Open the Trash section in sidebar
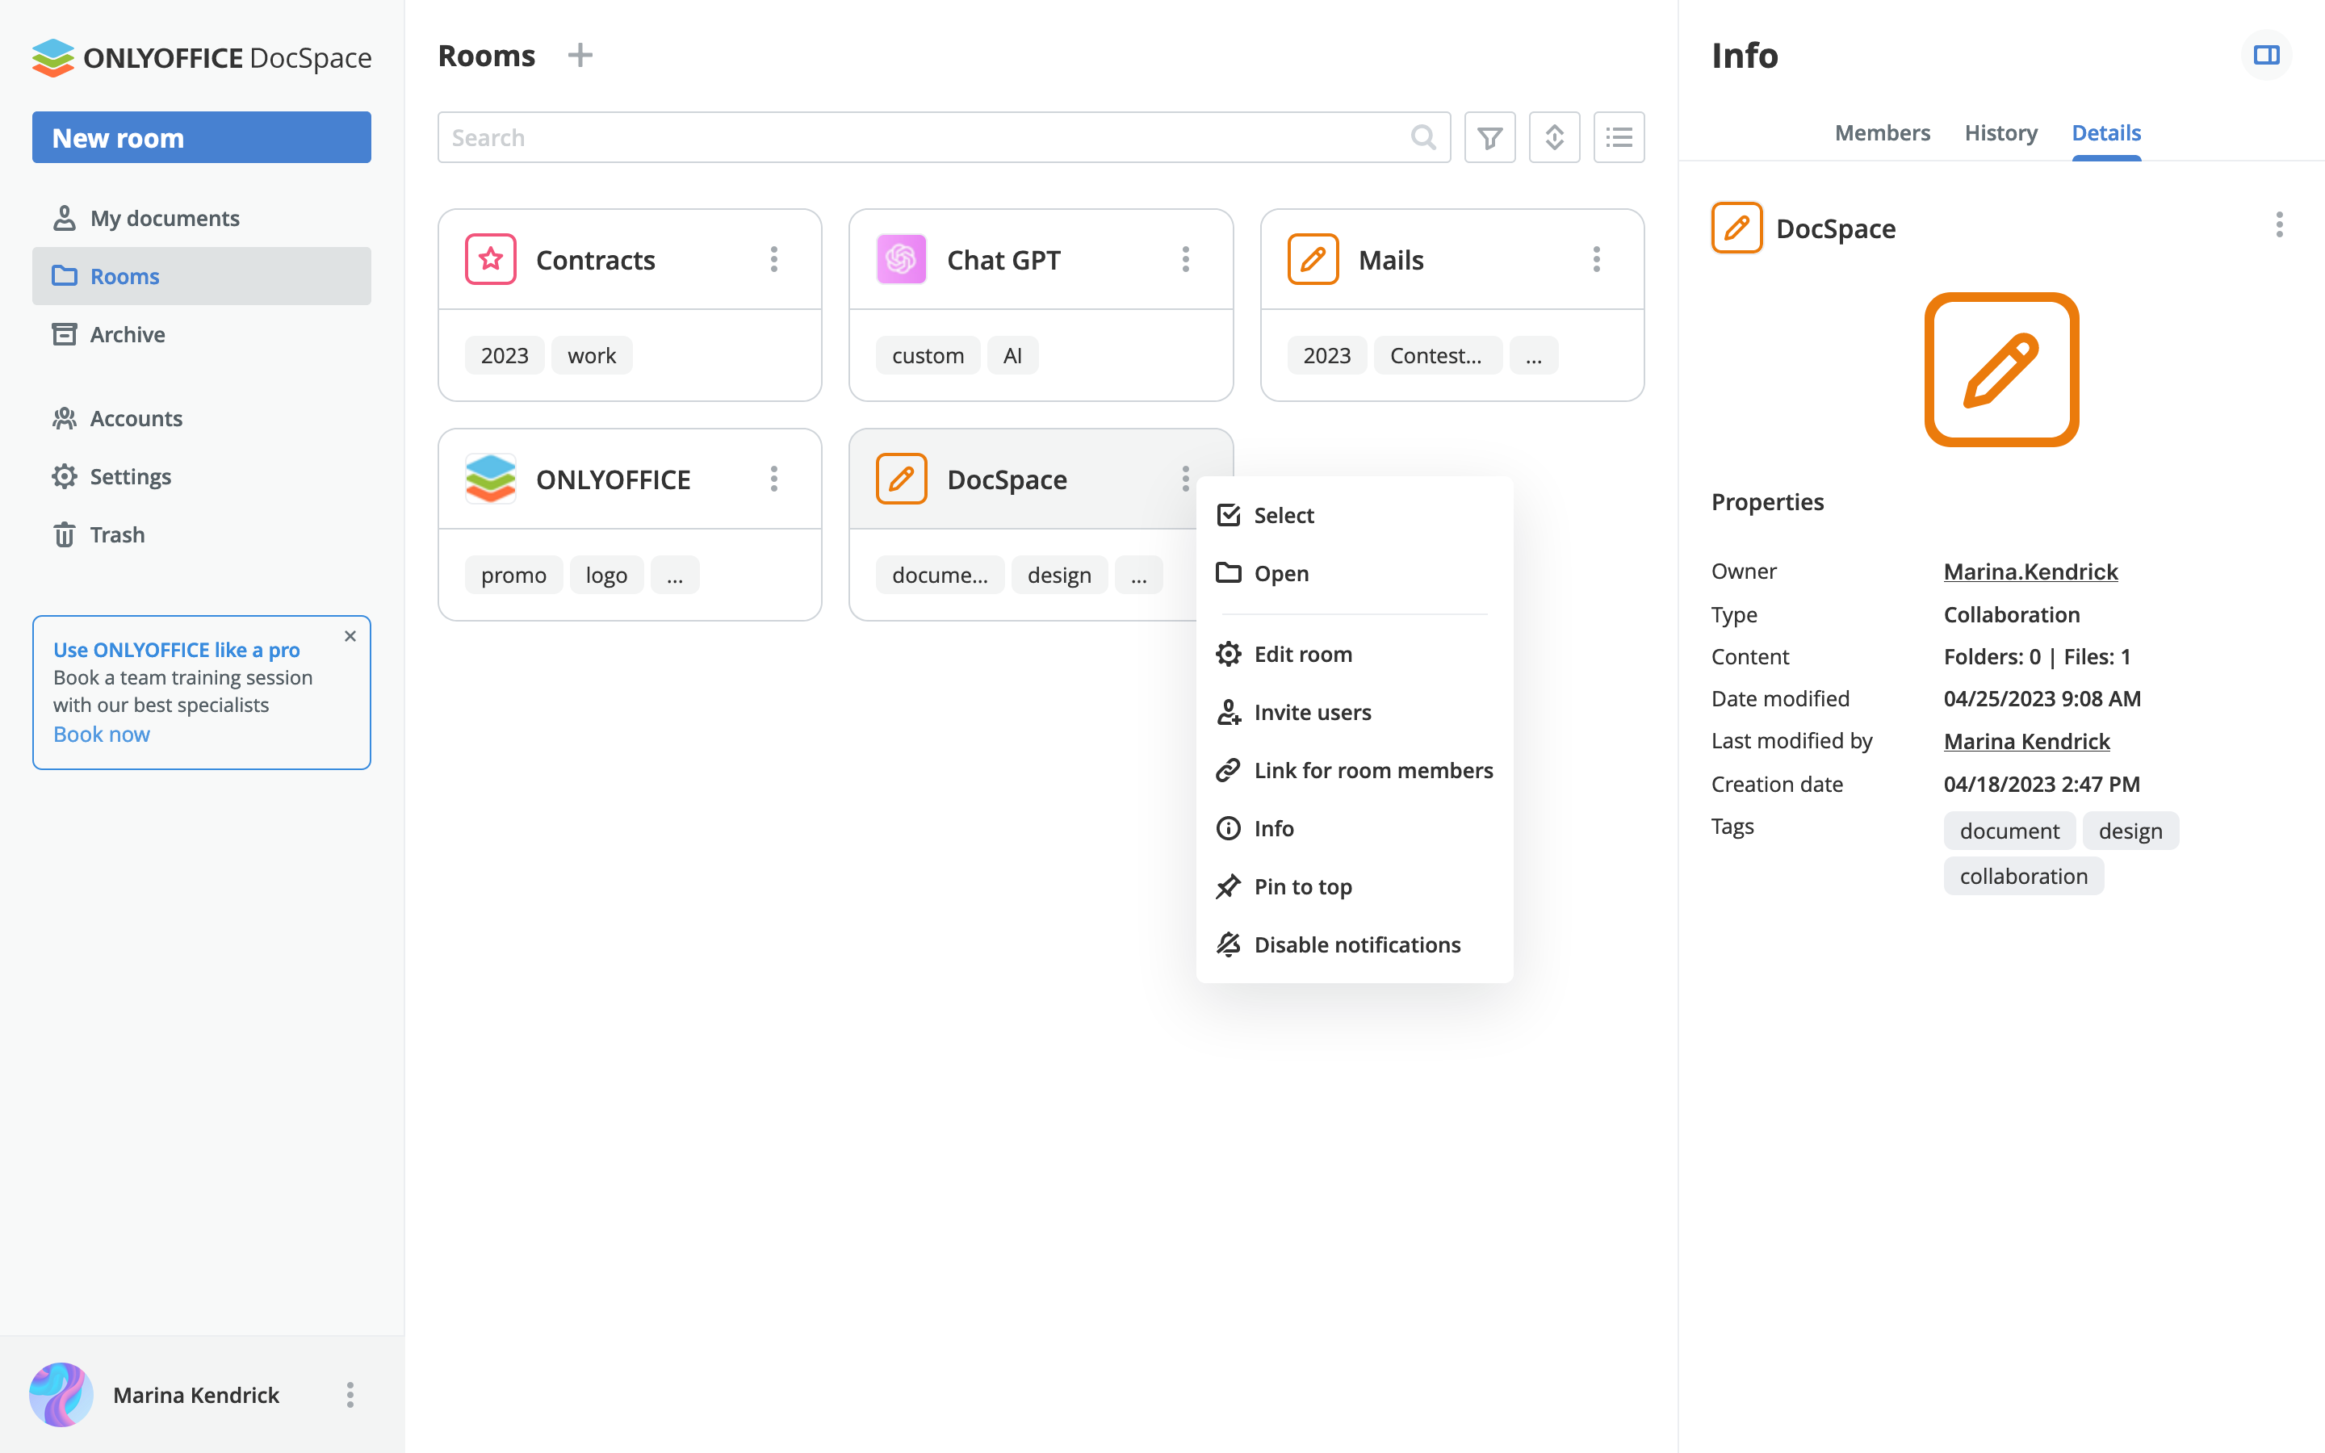 (117, 534)
